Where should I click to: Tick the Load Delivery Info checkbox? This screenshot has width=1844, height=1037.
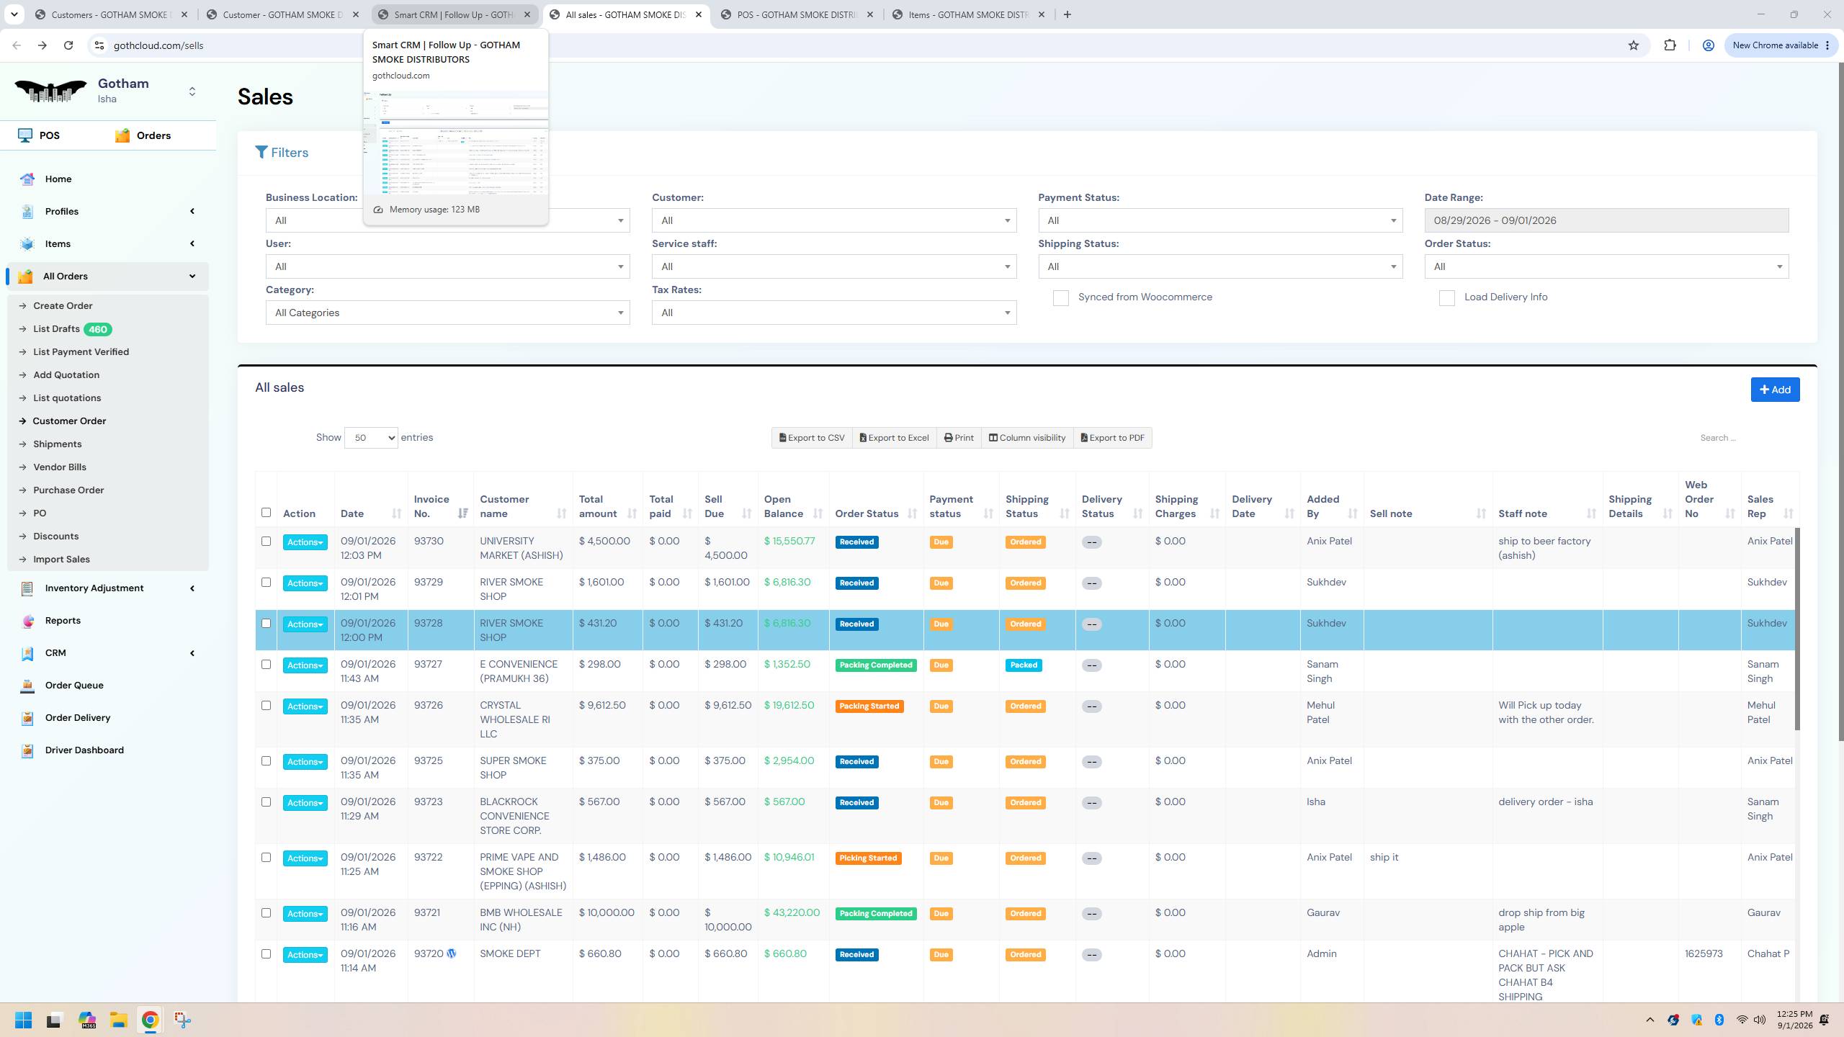click(x=1446, y=298)
